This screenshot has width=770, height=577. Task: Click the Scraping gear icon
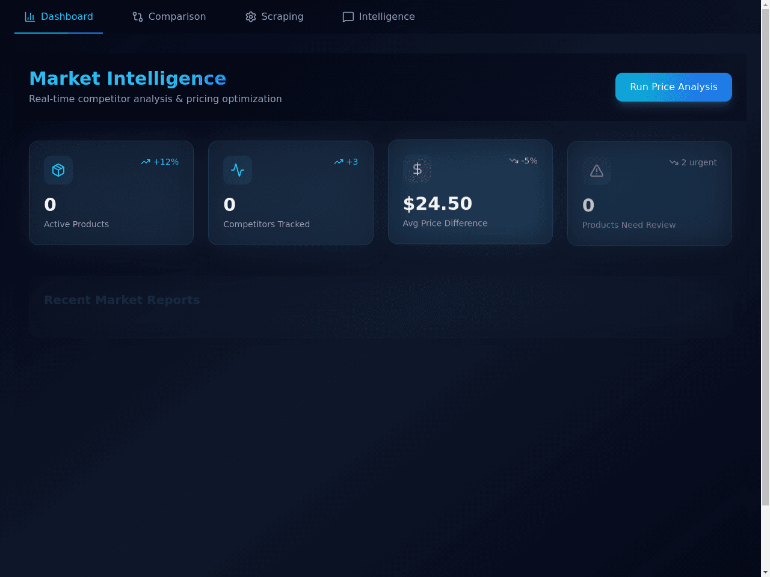coord(251,17)
